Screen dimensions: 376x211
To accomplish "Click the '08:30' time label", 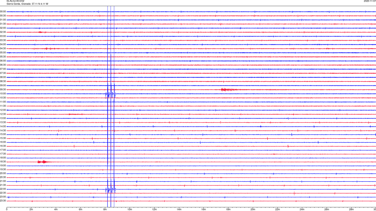I will tap(3, 81).
